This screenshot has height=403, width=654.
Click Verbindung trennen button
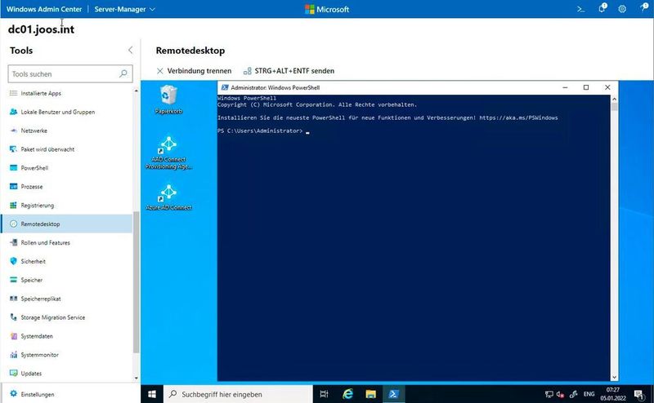(194, 71)
